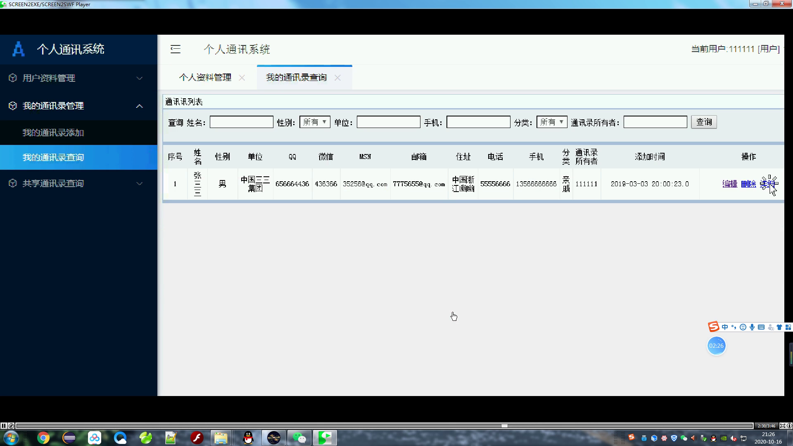
Task: Click the player's mute/disable icon next to pause
Action: [x=11, y=426]
